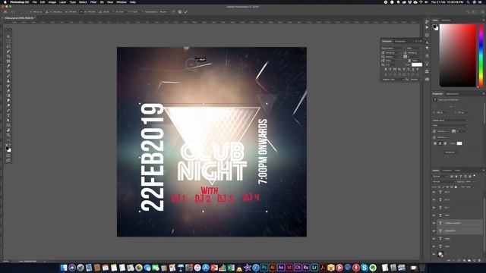Image resolution: width=486 pixels, height=273 pixels.
Task: Select the Zoom tool in toolbar
Action: pyautogui.click(x=8, y=135)
